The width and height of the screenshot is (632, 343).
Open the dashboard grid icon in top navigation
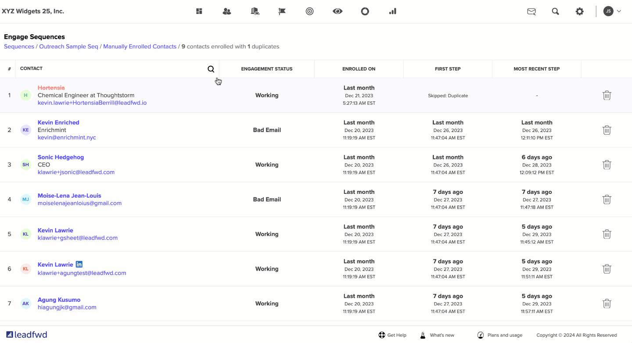click(199, 11)
